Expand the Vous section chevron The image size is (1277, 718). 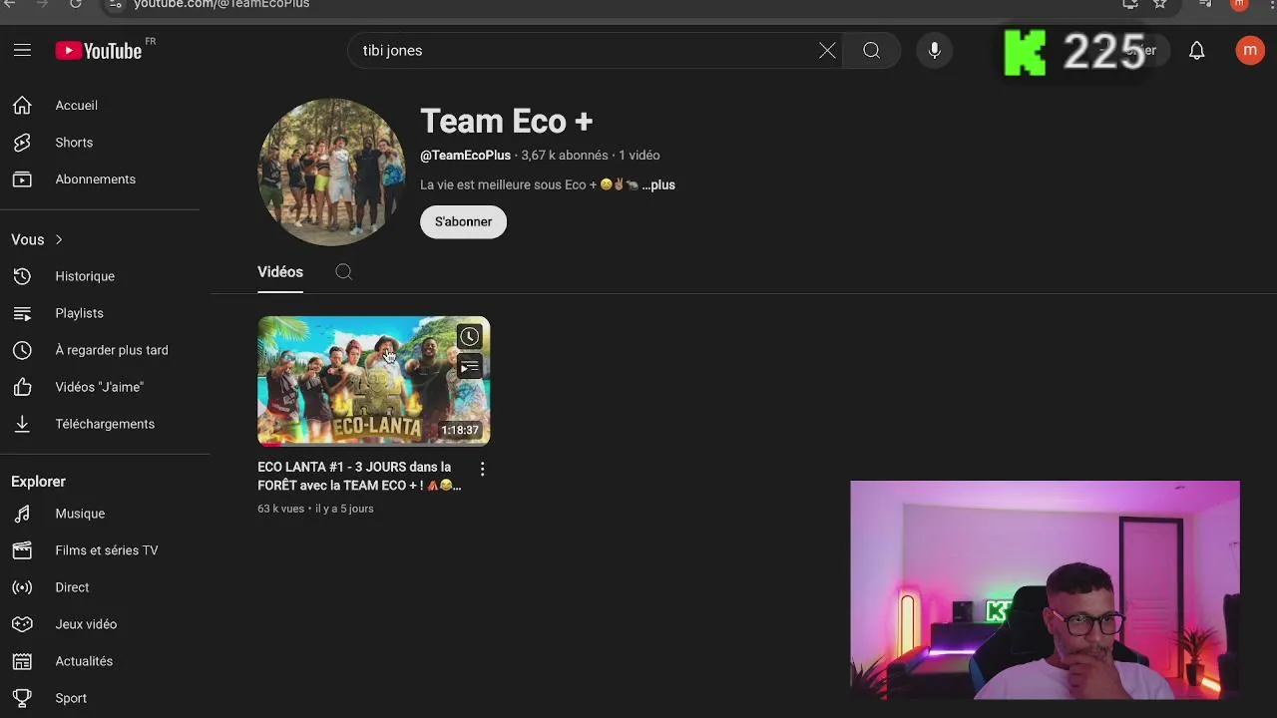(x=59, y=239)
